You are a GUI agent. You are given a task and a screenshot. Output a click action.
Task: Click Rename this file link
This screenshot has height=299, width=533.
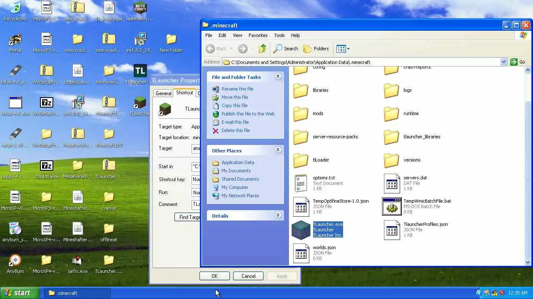coord(237,89)
